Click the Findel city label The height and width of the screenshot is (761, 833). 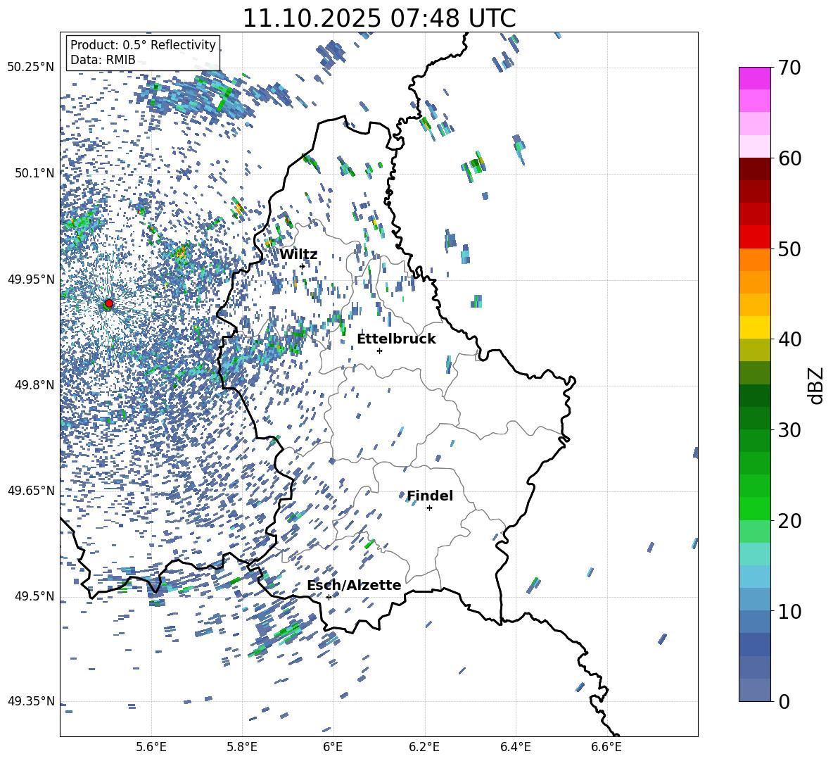point(430,496)
